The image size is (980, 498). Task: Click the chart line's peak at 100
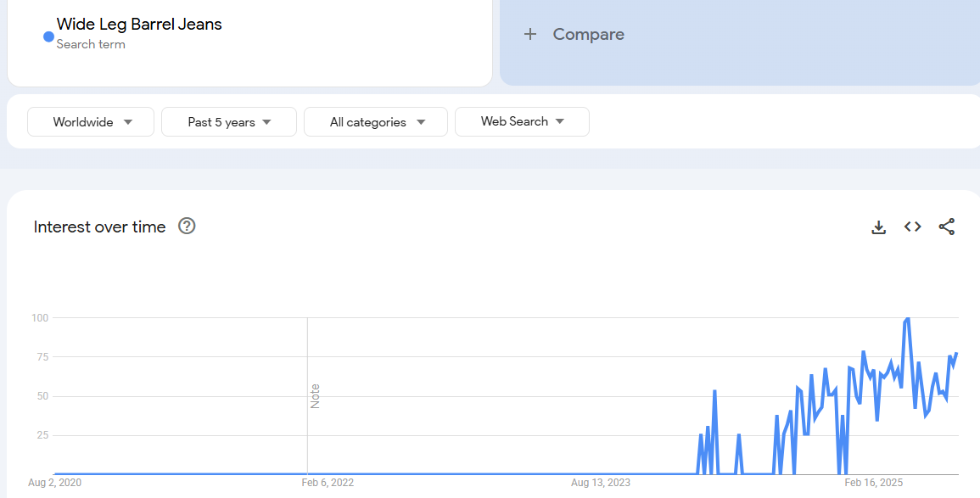click(x=908, y=319)
